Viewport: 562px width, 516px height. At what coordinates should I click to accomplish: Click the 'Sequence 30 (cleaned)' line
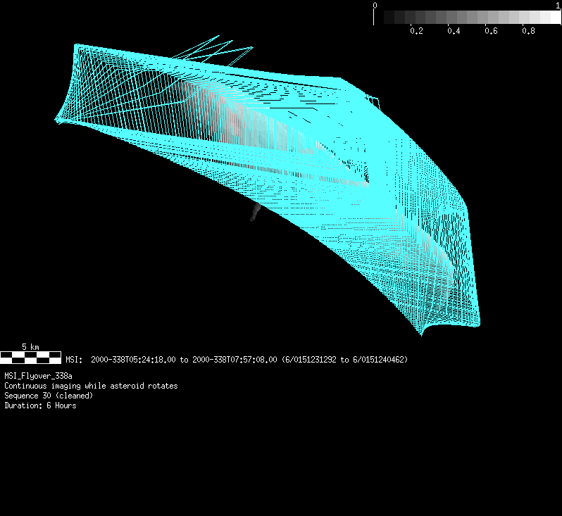click(49, 396)
